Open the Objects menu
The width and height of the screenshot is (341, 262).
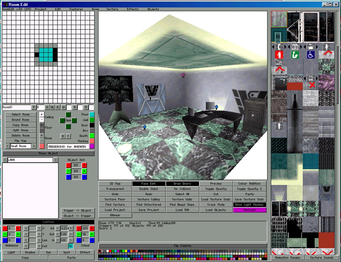click(153, 9)
